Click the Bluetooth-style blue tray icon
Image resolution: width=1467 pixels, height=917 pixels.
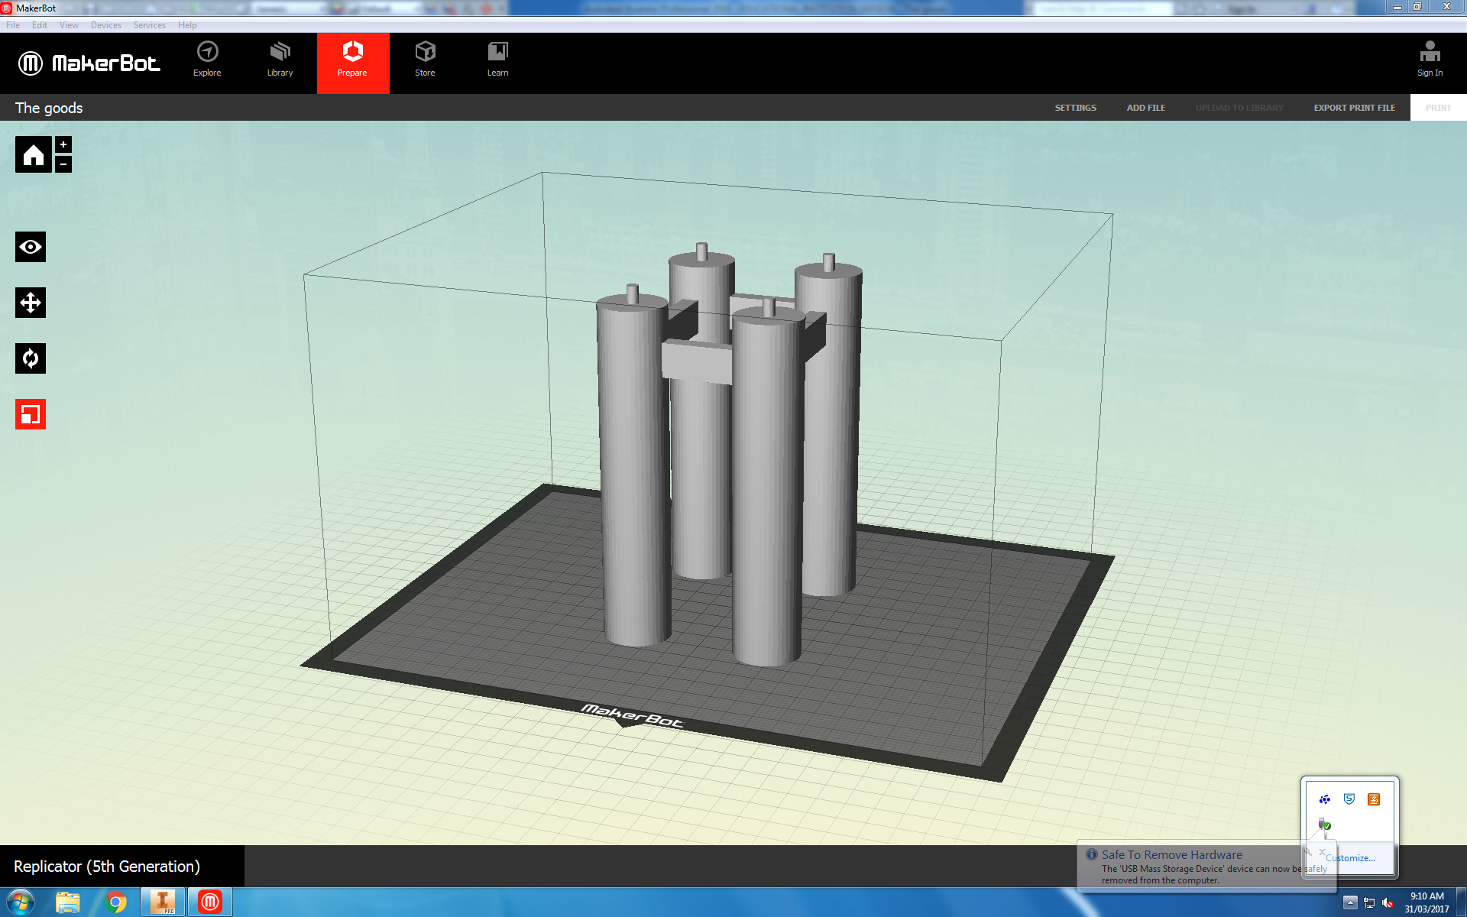[x=1325, y=799]
